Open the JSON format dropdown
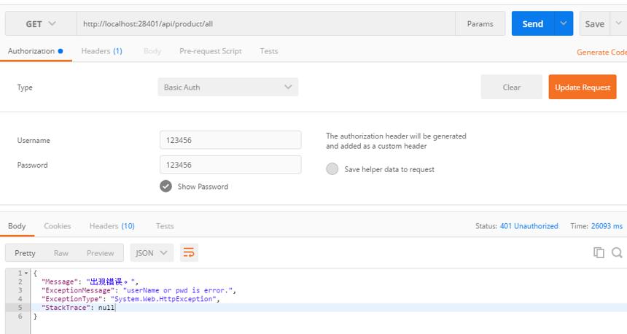 pyautogui.click(x=152, y=253)
